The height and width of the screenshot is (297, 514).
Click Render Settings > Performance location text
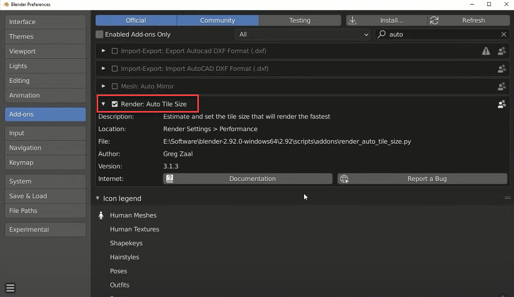tap(210, 129)
